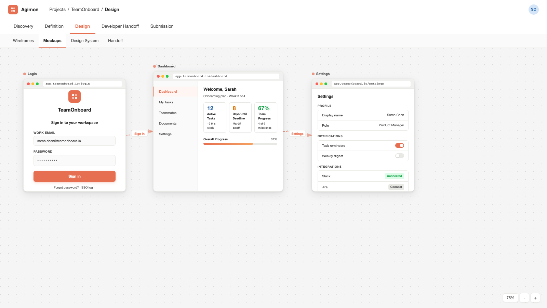The width and height of the screenshot is (547, 308).
Task: Click the orange dot beside Settings frame label
Action: pos(313,74)
